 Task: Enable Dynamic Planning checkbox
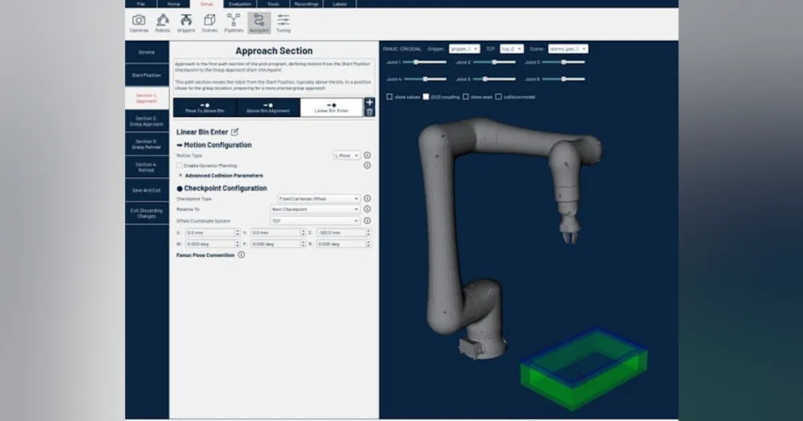[179, 165]
